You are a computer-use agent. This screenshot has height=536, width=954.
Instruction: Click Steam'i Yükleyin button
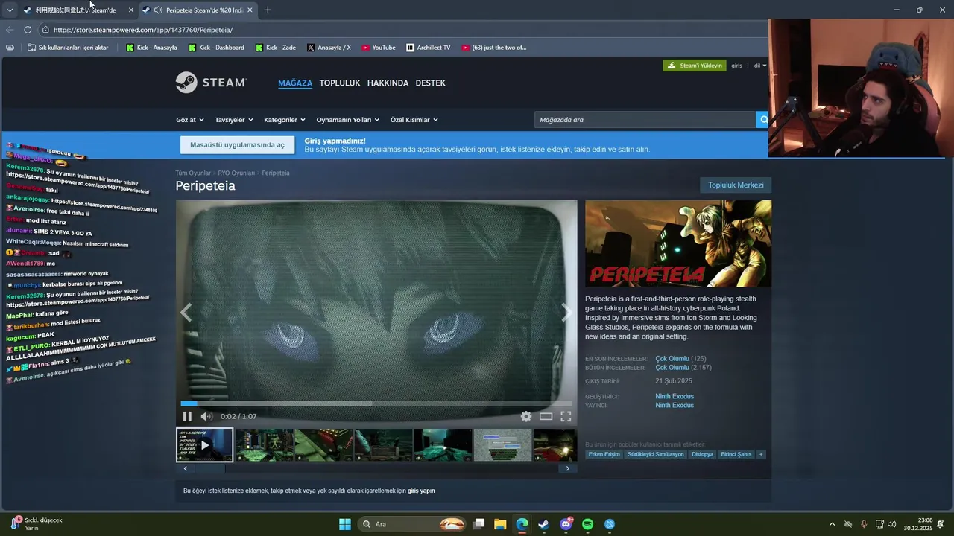pos(694,66)
